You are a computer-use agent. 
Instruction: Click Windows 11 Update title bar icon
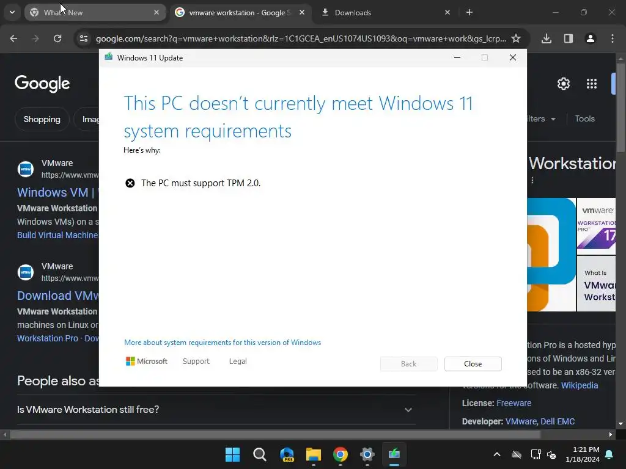coord(109,57)
